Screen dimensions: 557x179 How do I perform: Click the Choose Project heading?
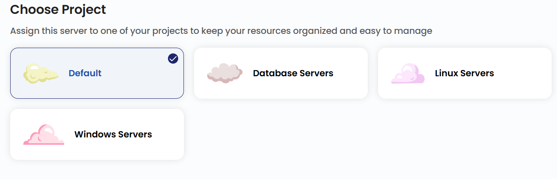[58, 9]
